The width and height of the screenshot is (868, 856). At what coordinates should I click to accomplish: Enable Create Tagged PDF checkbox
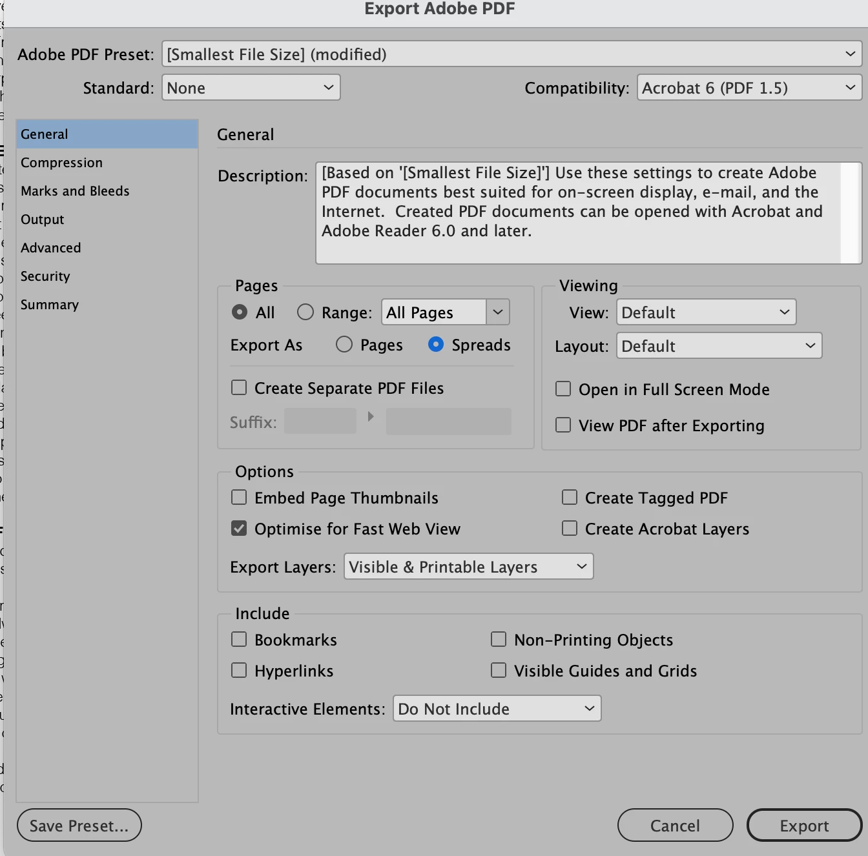click(x=570, y=497)
